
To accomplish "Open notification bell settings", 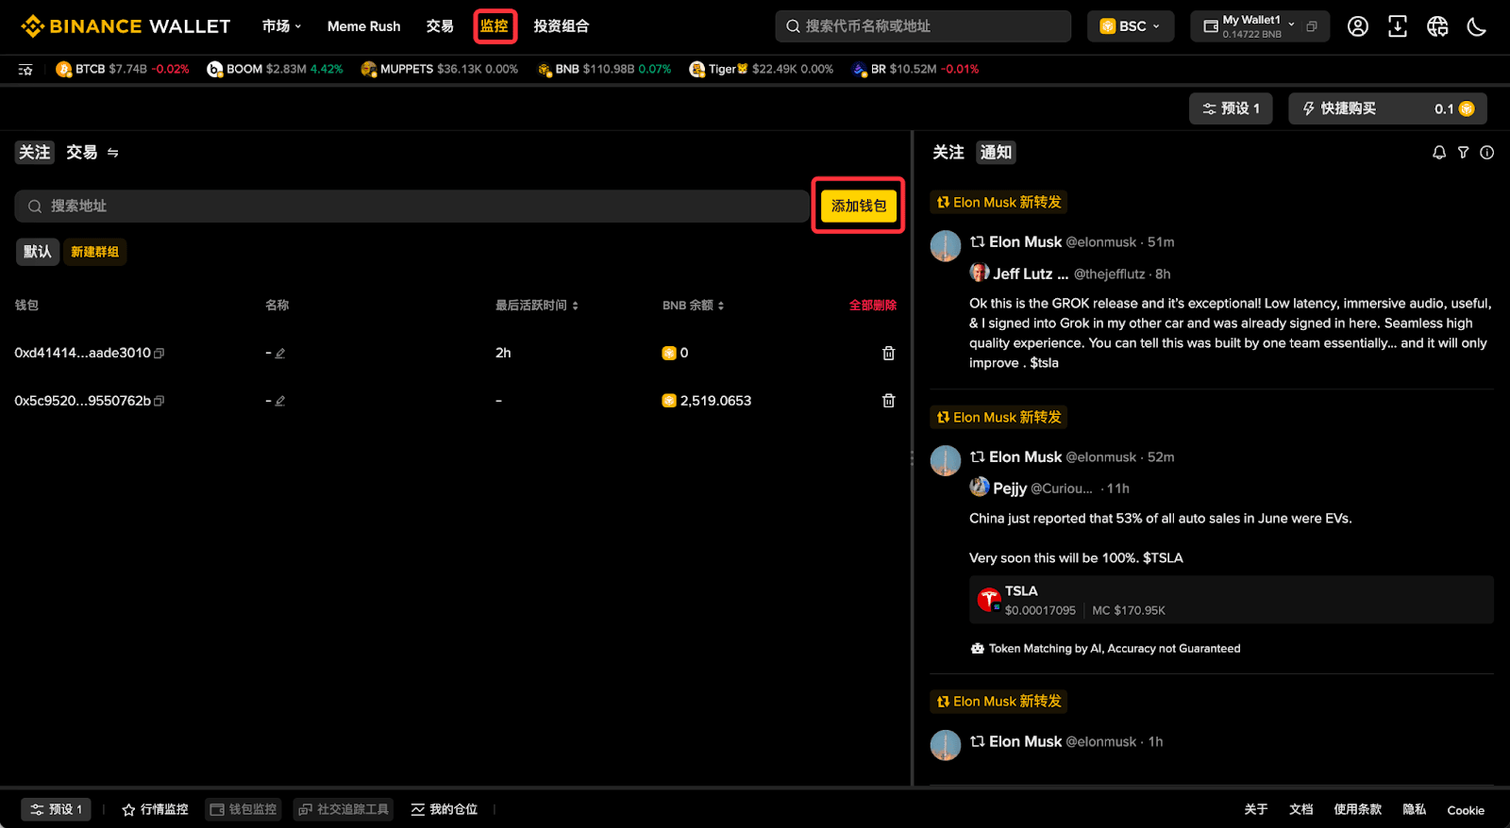I will (x=1439, y=153).
